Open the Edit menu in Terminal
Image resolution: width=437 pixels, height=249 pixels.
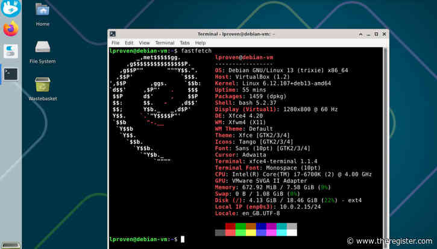(x=129, y=43)
